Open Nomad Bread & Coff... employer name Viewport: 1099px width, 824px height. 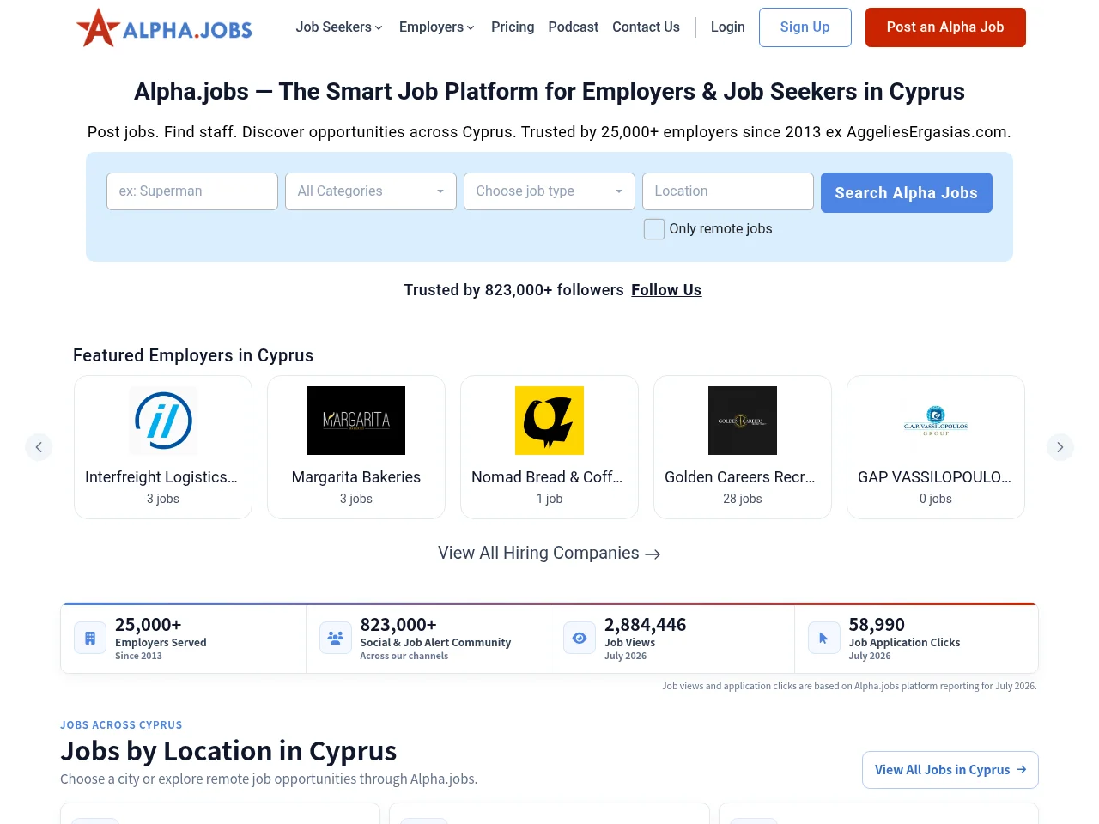point(547,477)
